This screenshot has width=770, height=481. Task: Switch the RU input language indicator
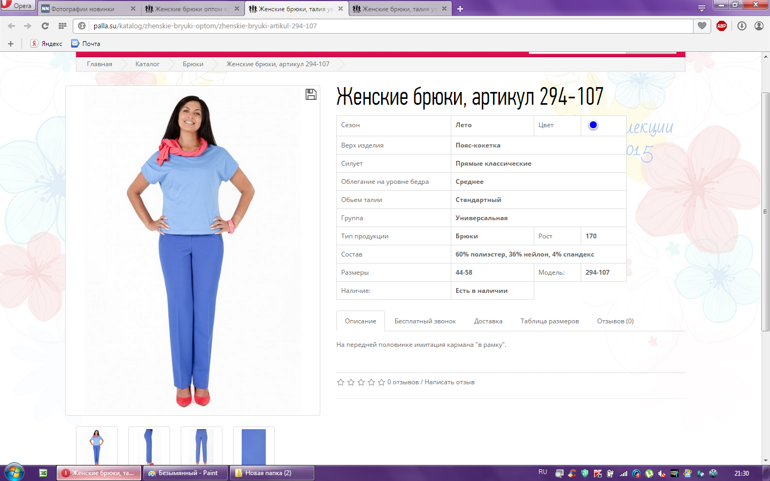543,472
